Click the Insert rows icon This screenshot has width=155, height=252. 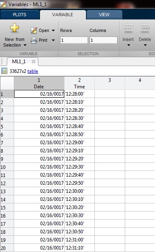click(x=128, y=28)
